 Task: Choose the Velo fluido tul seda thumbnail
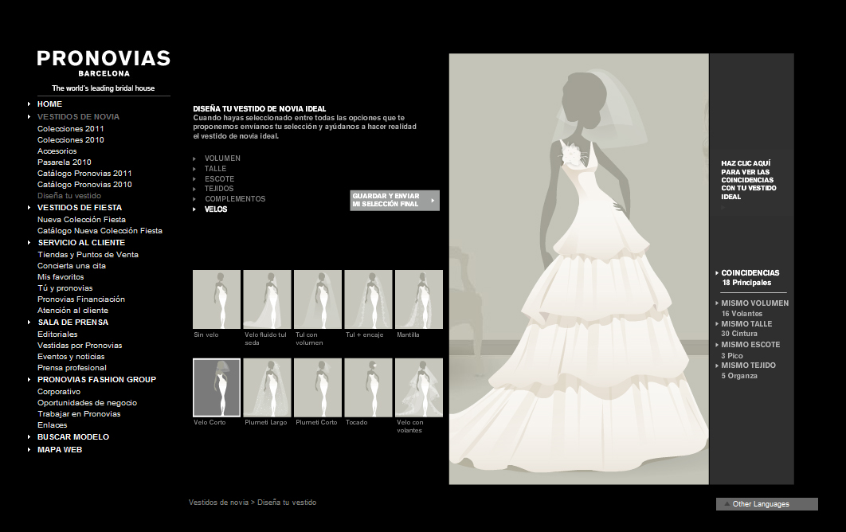click(x=267, y=299)
